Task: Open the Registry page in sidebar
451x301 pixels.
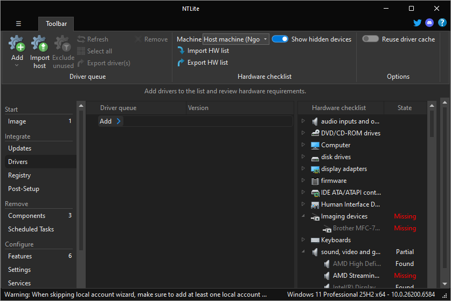Action: coord(19,175)
